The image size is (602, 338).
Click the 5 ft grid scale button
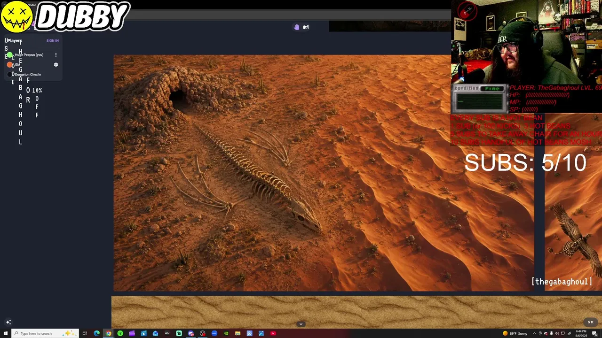[591, 322]
